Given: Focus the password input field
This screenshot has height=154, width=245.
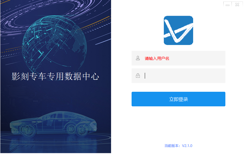Looking at the screenshot, I should tap(178, 76).
